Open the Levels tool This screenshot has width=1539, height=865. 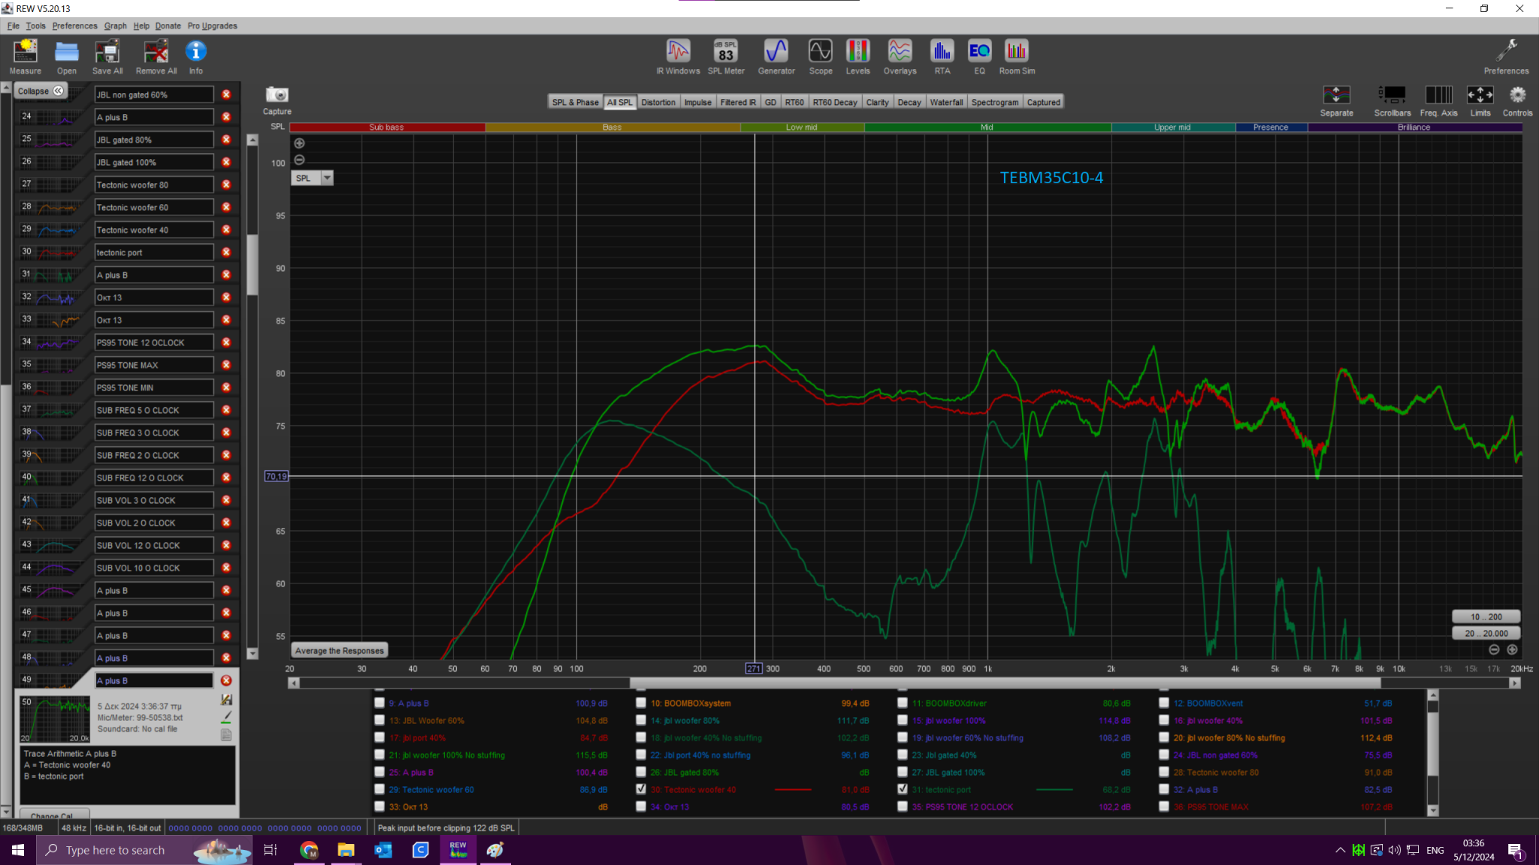857,57
